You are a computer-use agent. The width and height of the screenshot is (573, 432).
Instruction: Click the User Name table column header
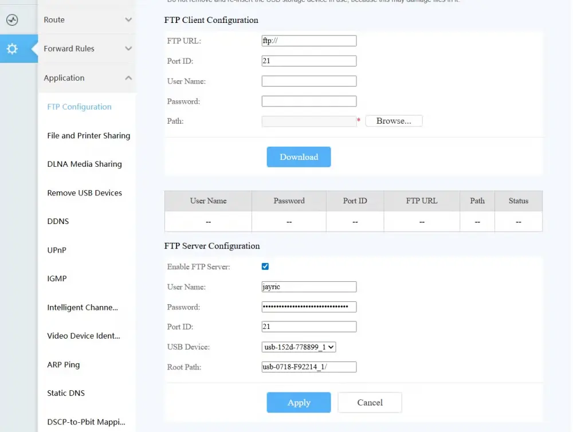208,201
